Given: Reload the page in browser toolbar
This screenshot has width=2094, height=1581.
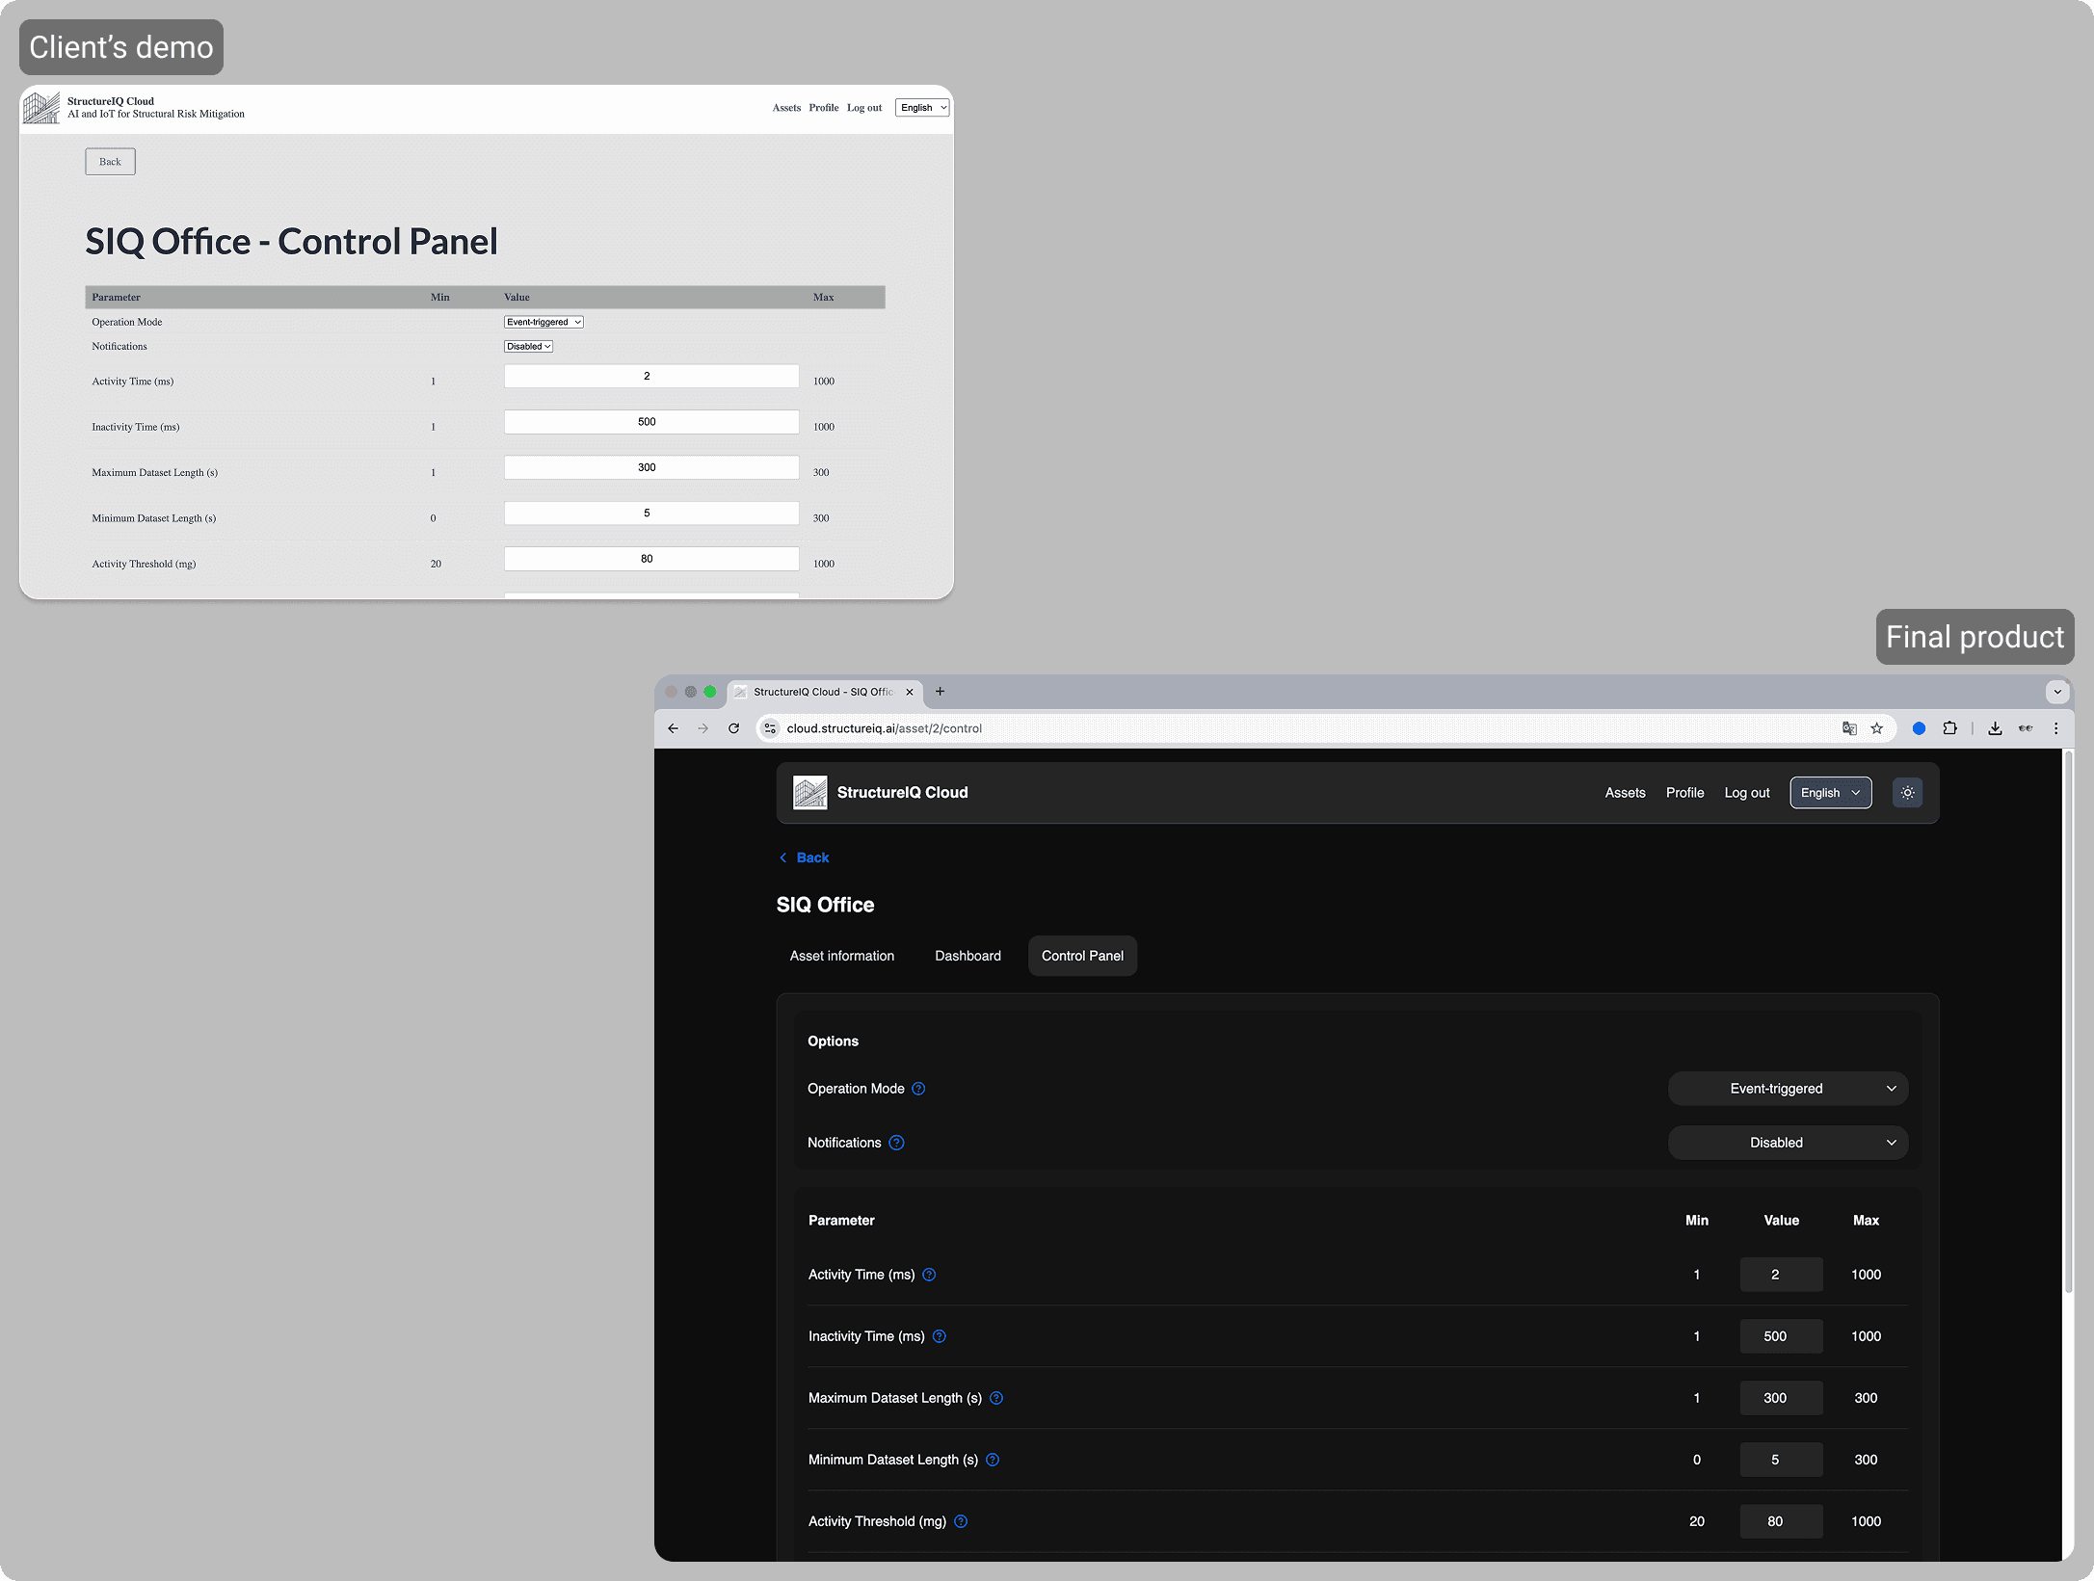Looking at the screenshot, I should pos(733,728).
